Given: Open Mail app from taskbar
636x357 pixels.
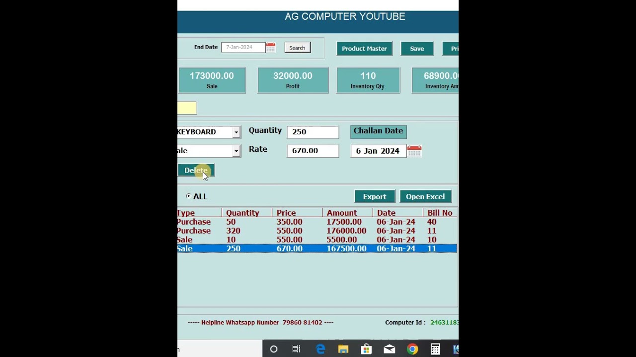Looking at the screenshot, I should pyautogui.click(x=389, y=349).
